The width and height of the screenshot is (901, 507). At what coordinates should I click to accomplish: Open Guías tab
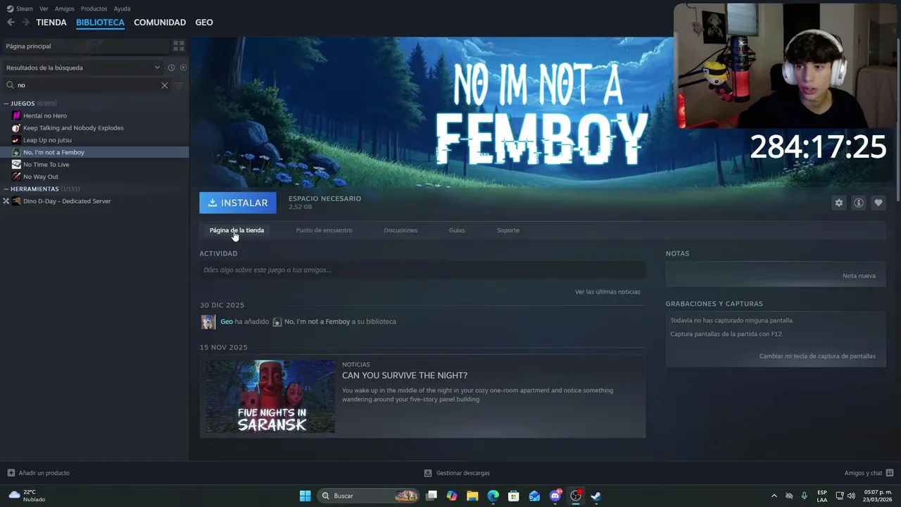click(x=457, y=230)
